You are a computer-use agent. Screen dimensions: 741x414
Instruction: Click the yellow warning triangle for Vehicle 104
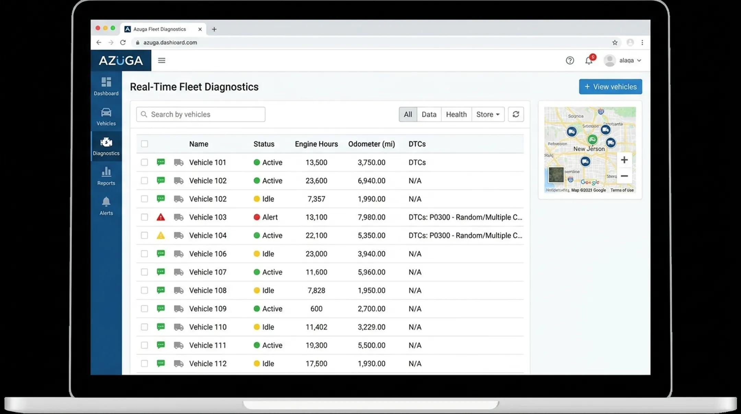pos(161,235)
